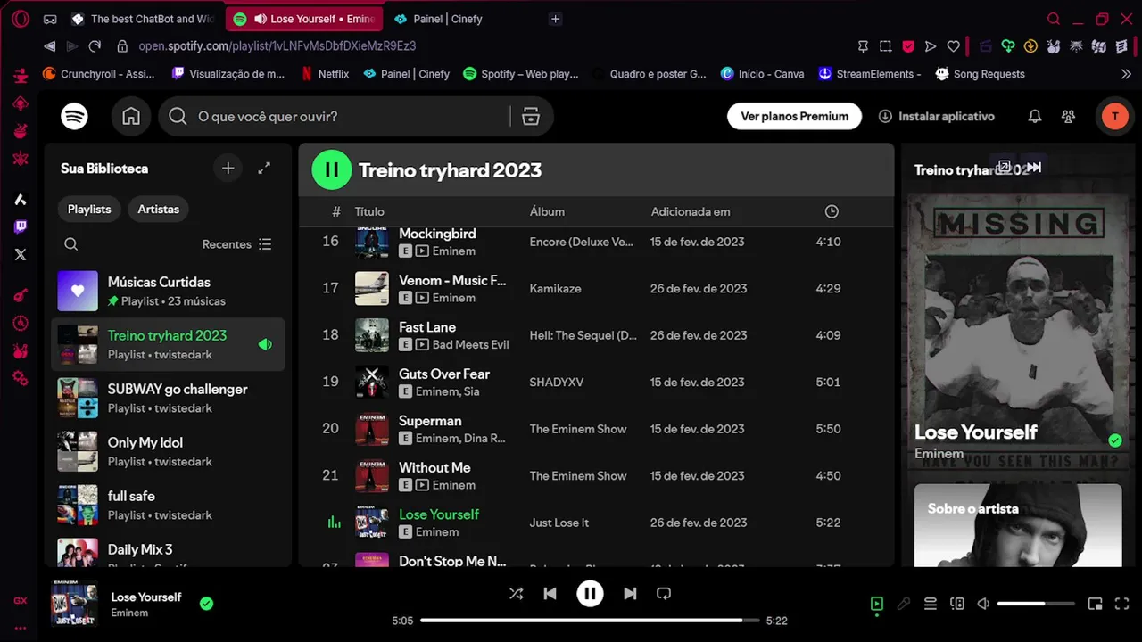Image resolution: width=1142 pixels, height=642 pixels.
Task: Open the Browse icon in search bar
Action: tap(531, 117)
